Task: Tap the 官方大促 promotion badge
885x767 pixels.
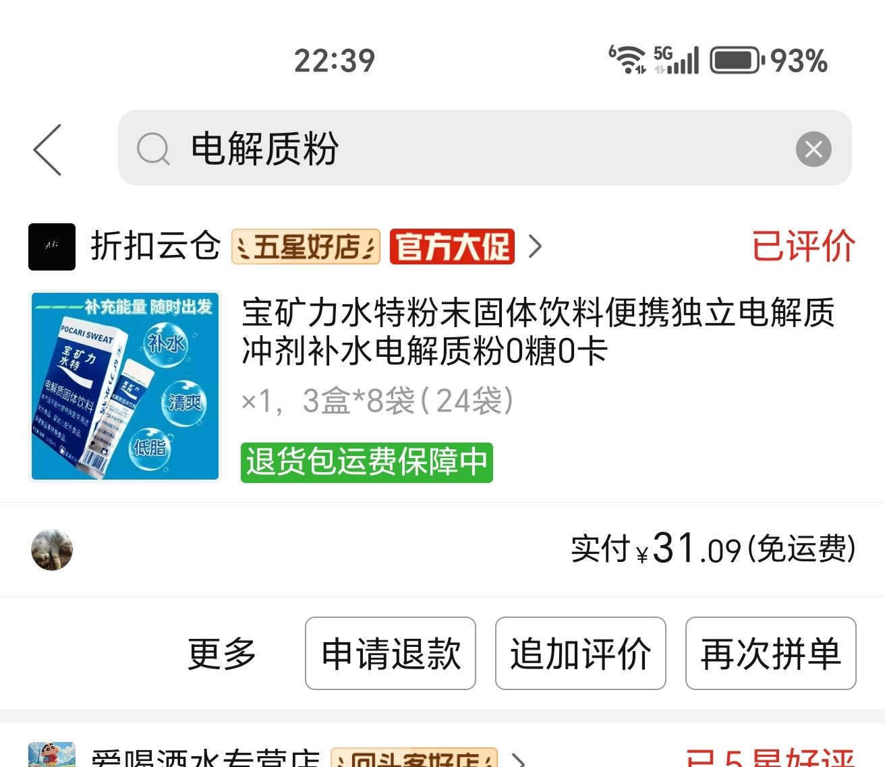Action: click(452, 247)
